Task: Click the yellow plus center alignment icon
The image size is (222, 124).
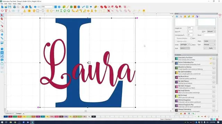Action: [x=96, y=11]
